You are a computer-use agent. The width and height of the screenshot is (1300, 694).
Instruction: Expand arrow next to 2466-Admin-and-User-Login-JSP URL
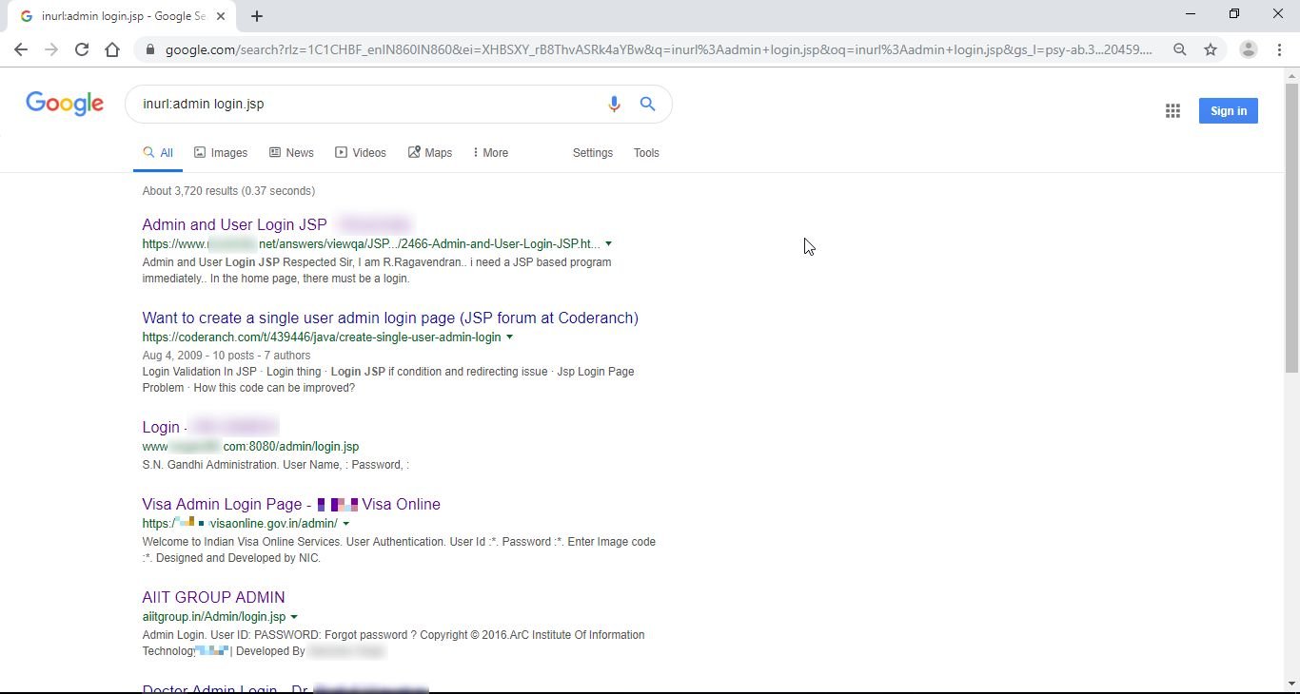tap(609, 244)
